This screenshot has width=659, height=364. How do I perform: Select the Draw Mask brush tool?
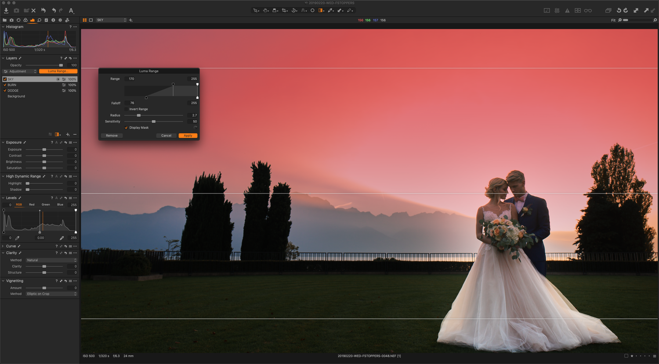[330, 11]
